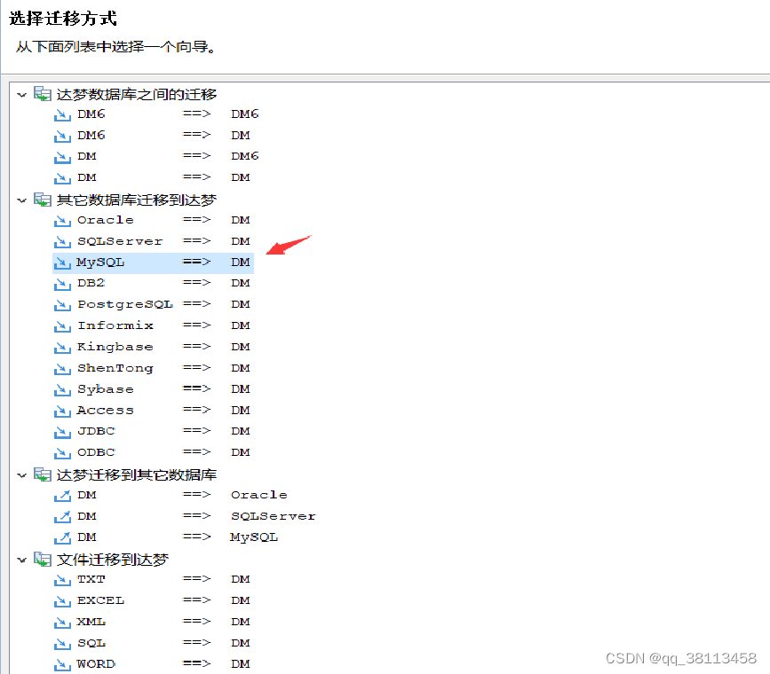Select the highlighted MySQL to DM entry
This screenshot has width=770, height=674.
point(154,263)
